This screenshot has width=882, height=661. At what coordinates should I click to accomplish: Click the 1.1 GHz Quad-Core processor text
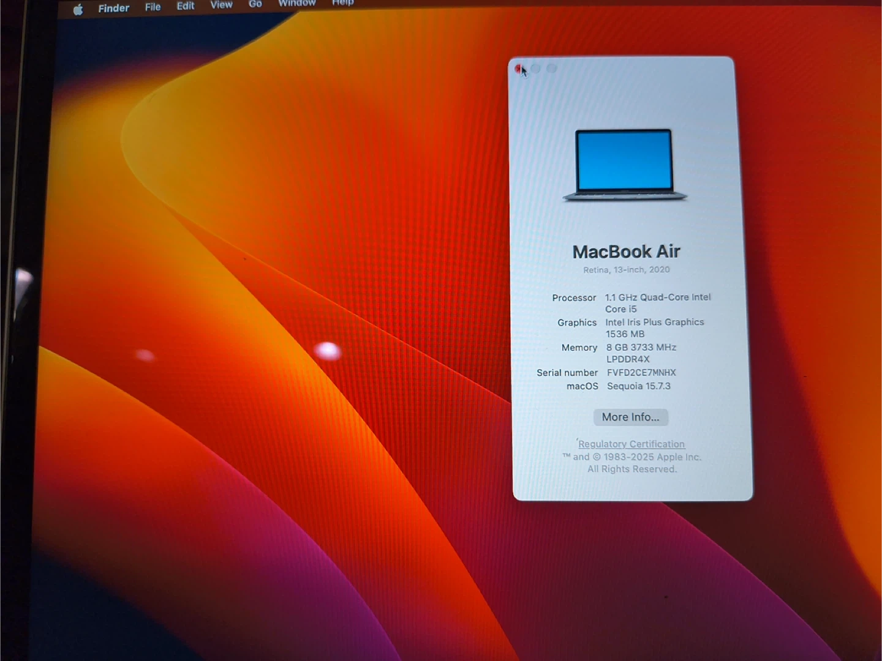pos(658,297)
